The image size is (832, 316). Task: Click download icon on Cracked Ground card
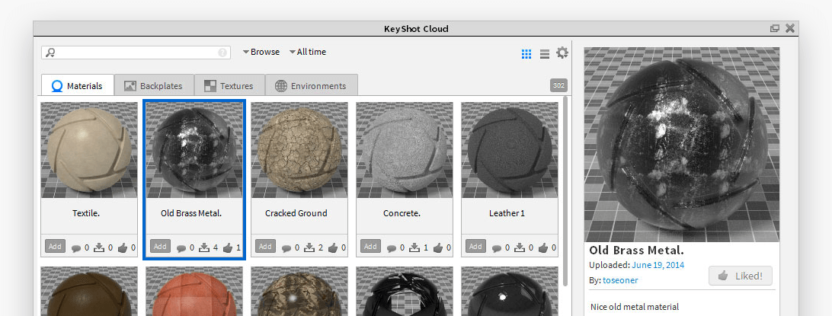click(310, 247)
